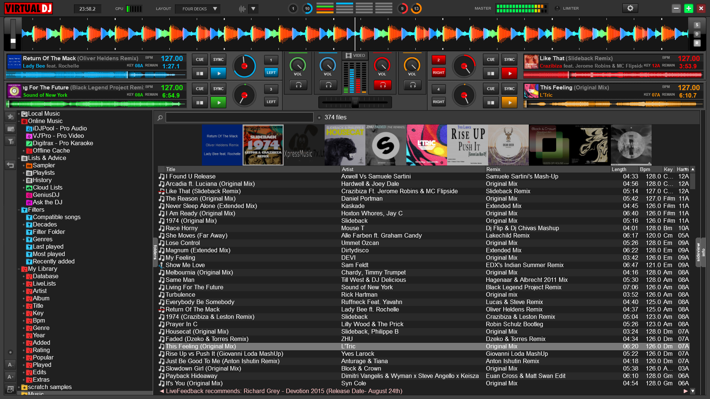Collapse the Lists & Advice node
This screenshot has width=710, height=399.
click(19, 158)
